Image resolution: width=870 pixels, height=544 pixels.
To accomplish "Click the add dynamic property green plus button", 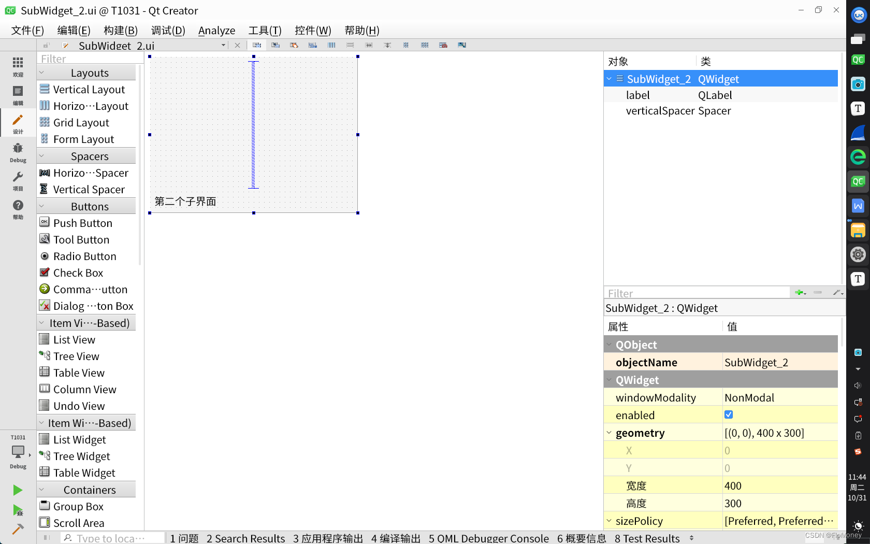I will point(800,292).
